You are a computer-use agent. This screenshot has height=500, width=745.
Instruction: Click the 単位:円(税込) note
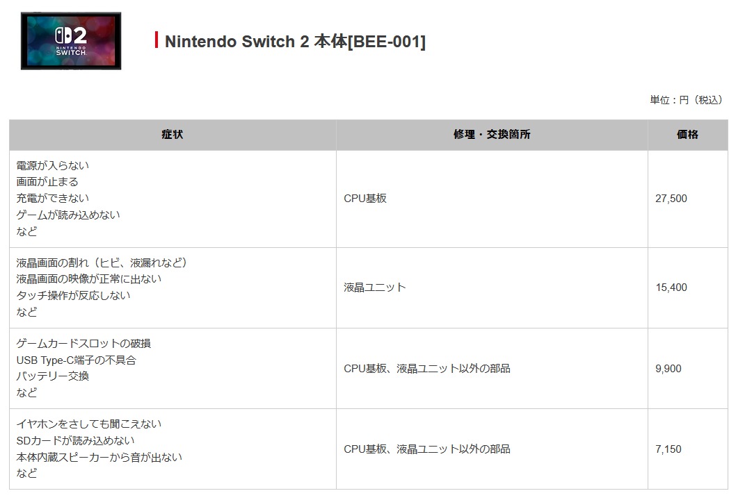tap(686, 100)
